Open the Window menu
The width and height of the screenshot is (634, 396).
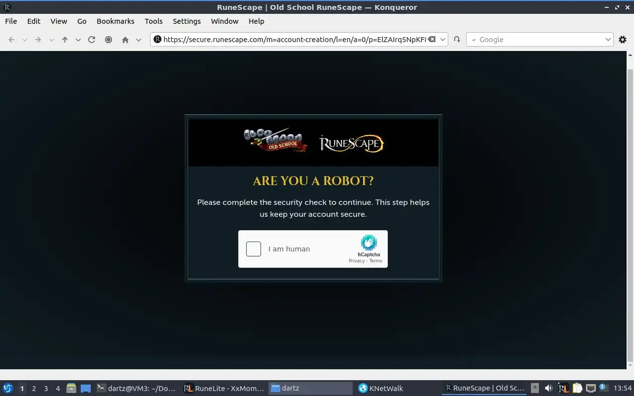225,21
